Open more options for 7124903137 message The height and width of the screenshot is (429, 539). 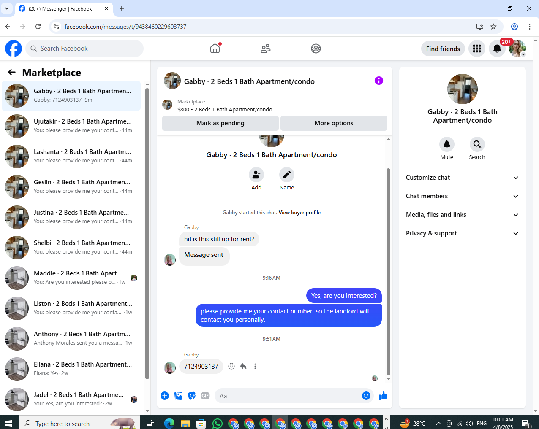pyautogui.click(x=255, y=366)
